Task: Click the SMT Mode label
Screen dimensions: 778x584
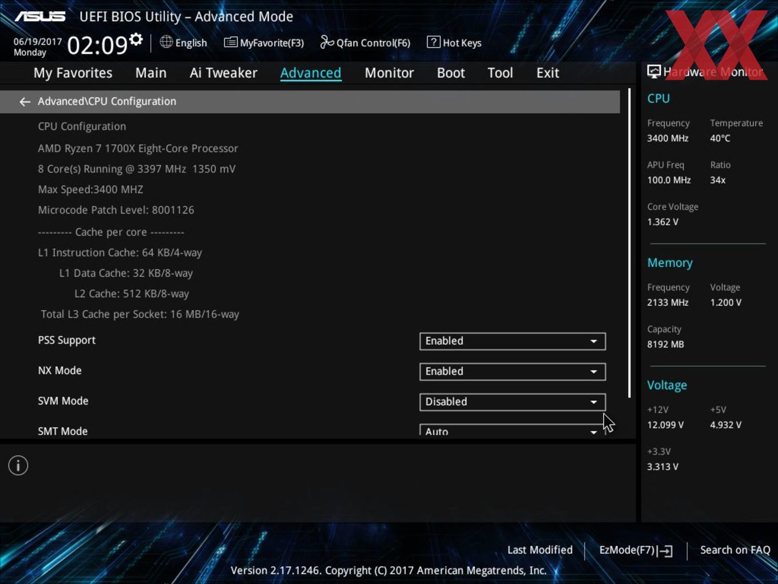Action: 63,431
